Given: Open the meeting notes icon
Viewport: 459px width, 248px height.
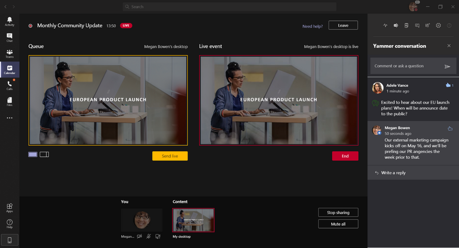Looking at the screenshot, I should (x=406, y=25).
